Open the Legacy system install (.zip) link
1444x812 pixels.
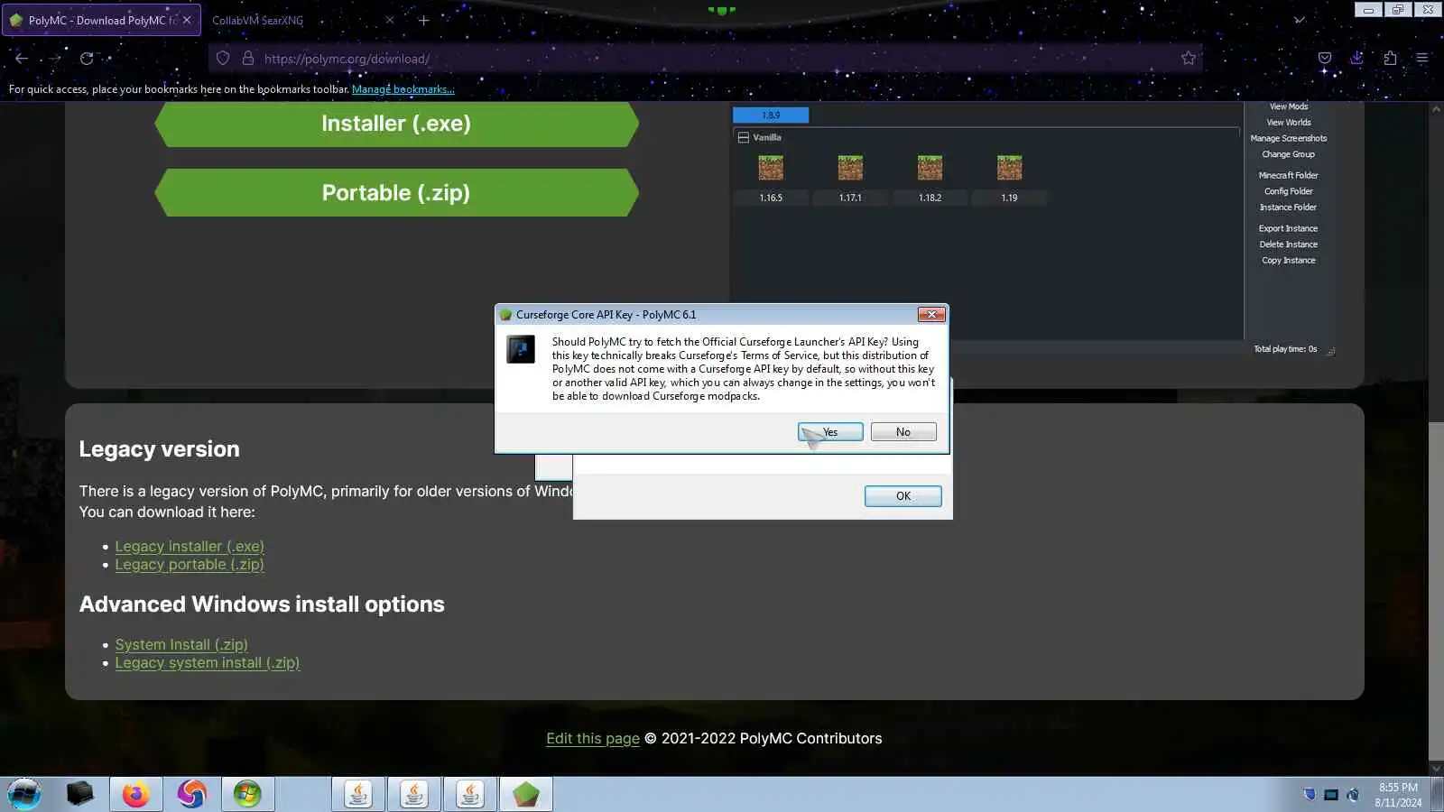click(208, 662)
